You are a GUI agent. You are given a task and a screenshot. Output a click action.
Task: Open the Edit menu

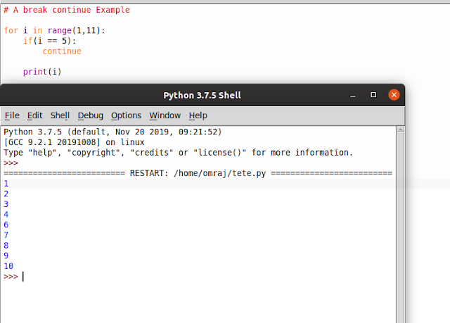[x=34, y=115]
